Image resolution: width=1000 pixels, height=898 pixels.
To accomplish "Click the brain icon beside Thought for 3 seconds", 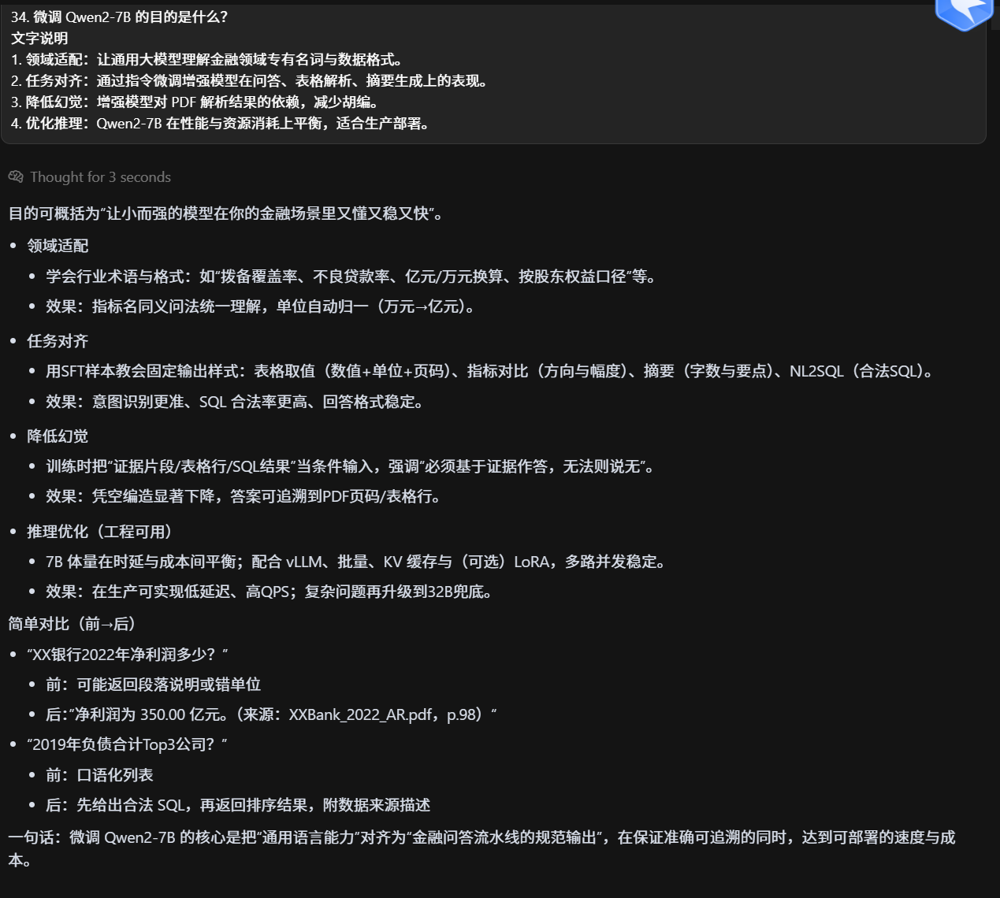I will point(16,176).
